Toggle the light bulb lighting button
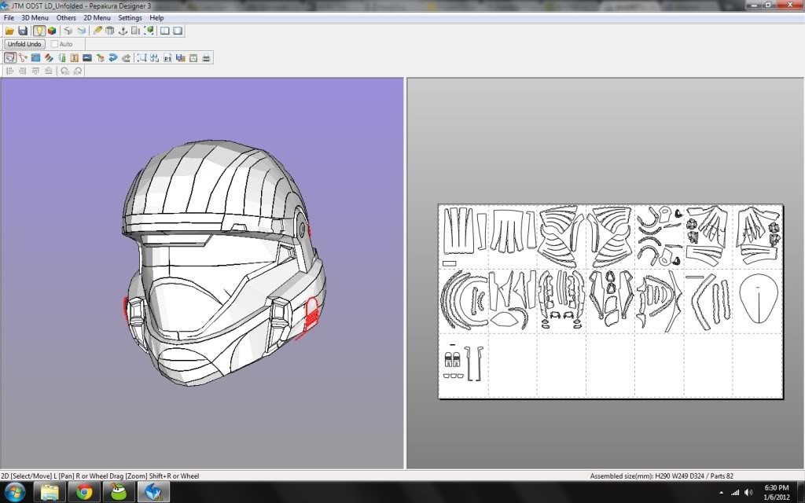 click(39, 31)
